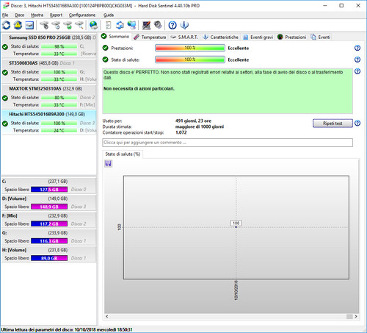Open the S.M.A.R.T. tab
Viewport: 367px width, 333px height.
(x=184, y=37)
